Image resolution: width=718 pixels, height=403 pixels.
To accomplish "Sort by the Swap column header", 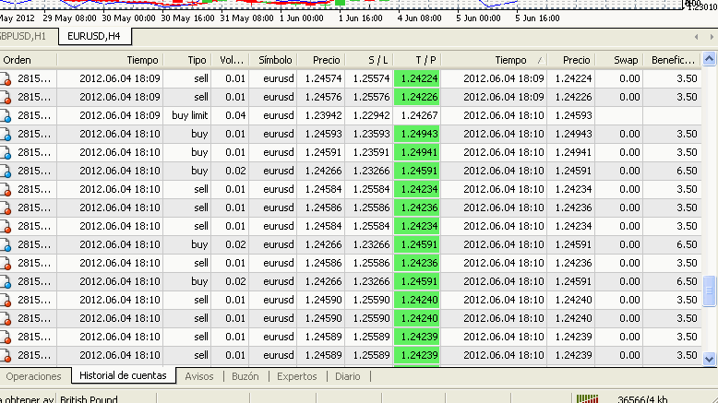I will (x=625, y=60).
